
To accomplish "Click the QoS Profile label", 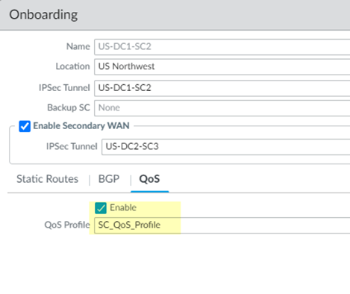I will pos(67,225).
